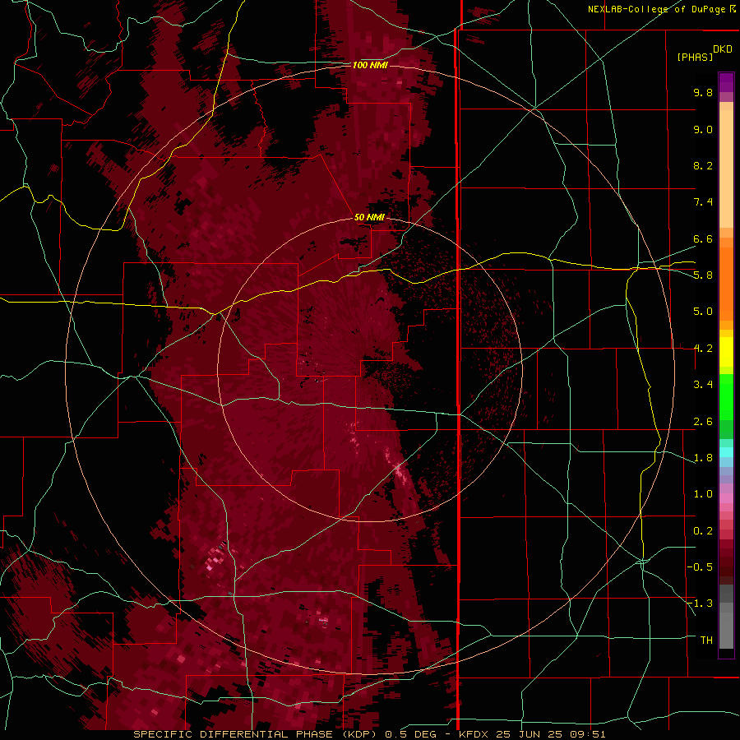Image resolution: width=740 pixels, height=740 pixels.
Task: Click the 6.6 scale value
Action: [703, 238]
